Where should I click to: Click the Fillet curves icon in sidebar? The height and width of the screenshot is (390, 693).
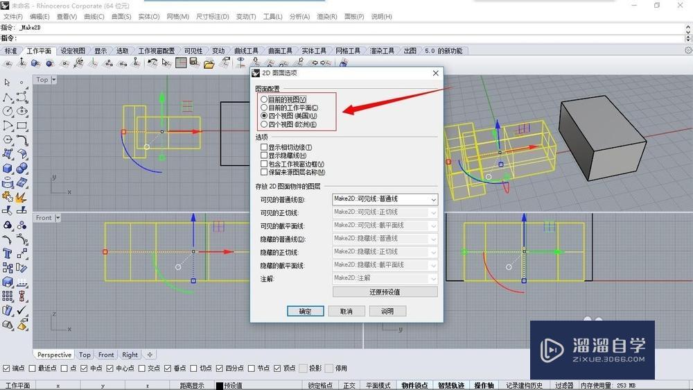[21, 140]
